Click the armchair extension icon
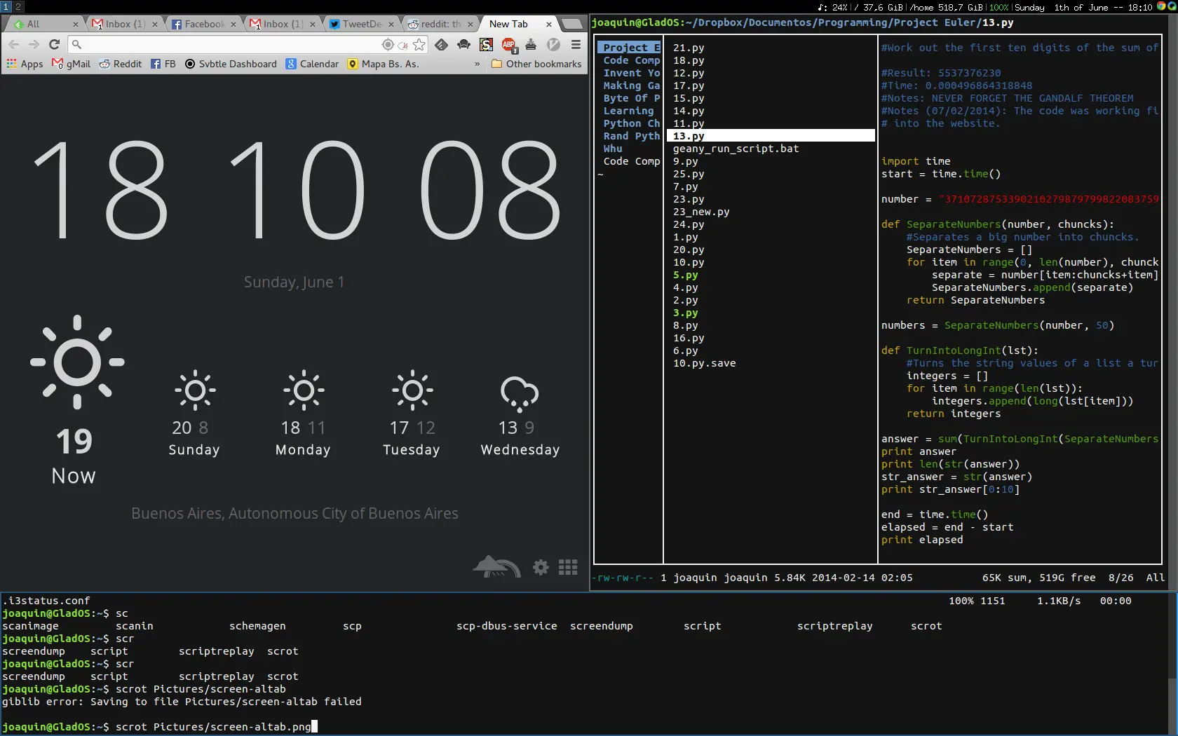This screenshot has width=1178, height=736. point(463,45)
